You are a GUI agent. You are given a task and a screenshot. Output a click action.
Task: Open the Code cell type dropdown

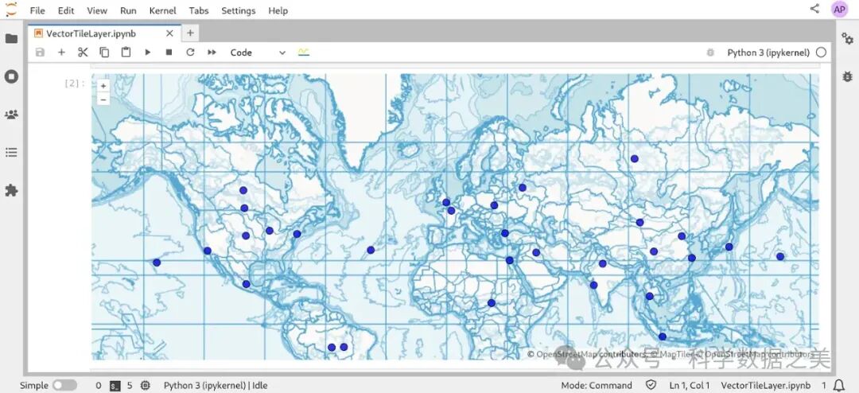pyautogui.click(x=258, y=53)
